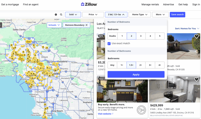Click the TJH advertiser logo
Image resolution: width=201 pixels, height=119 pixels.
click(x=141, y=110)
